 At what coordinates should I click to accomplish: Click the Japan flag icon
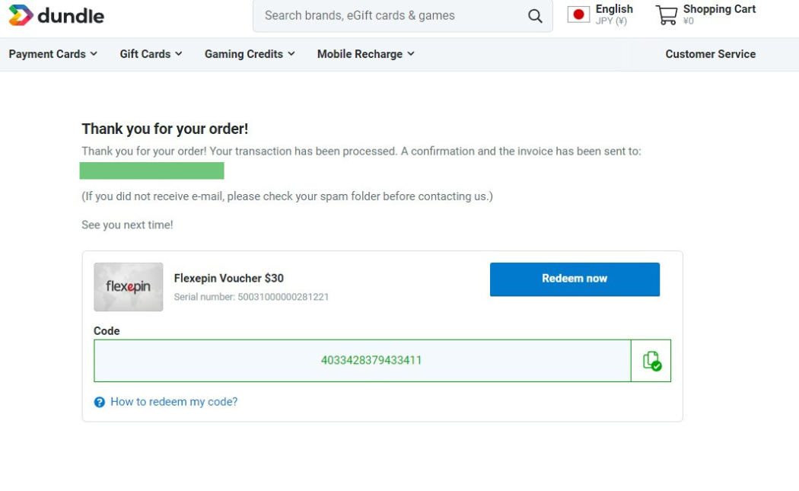[578, 14]
